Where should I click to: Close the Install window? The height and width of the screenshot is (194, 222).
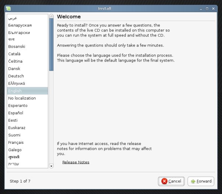point(213,9)
